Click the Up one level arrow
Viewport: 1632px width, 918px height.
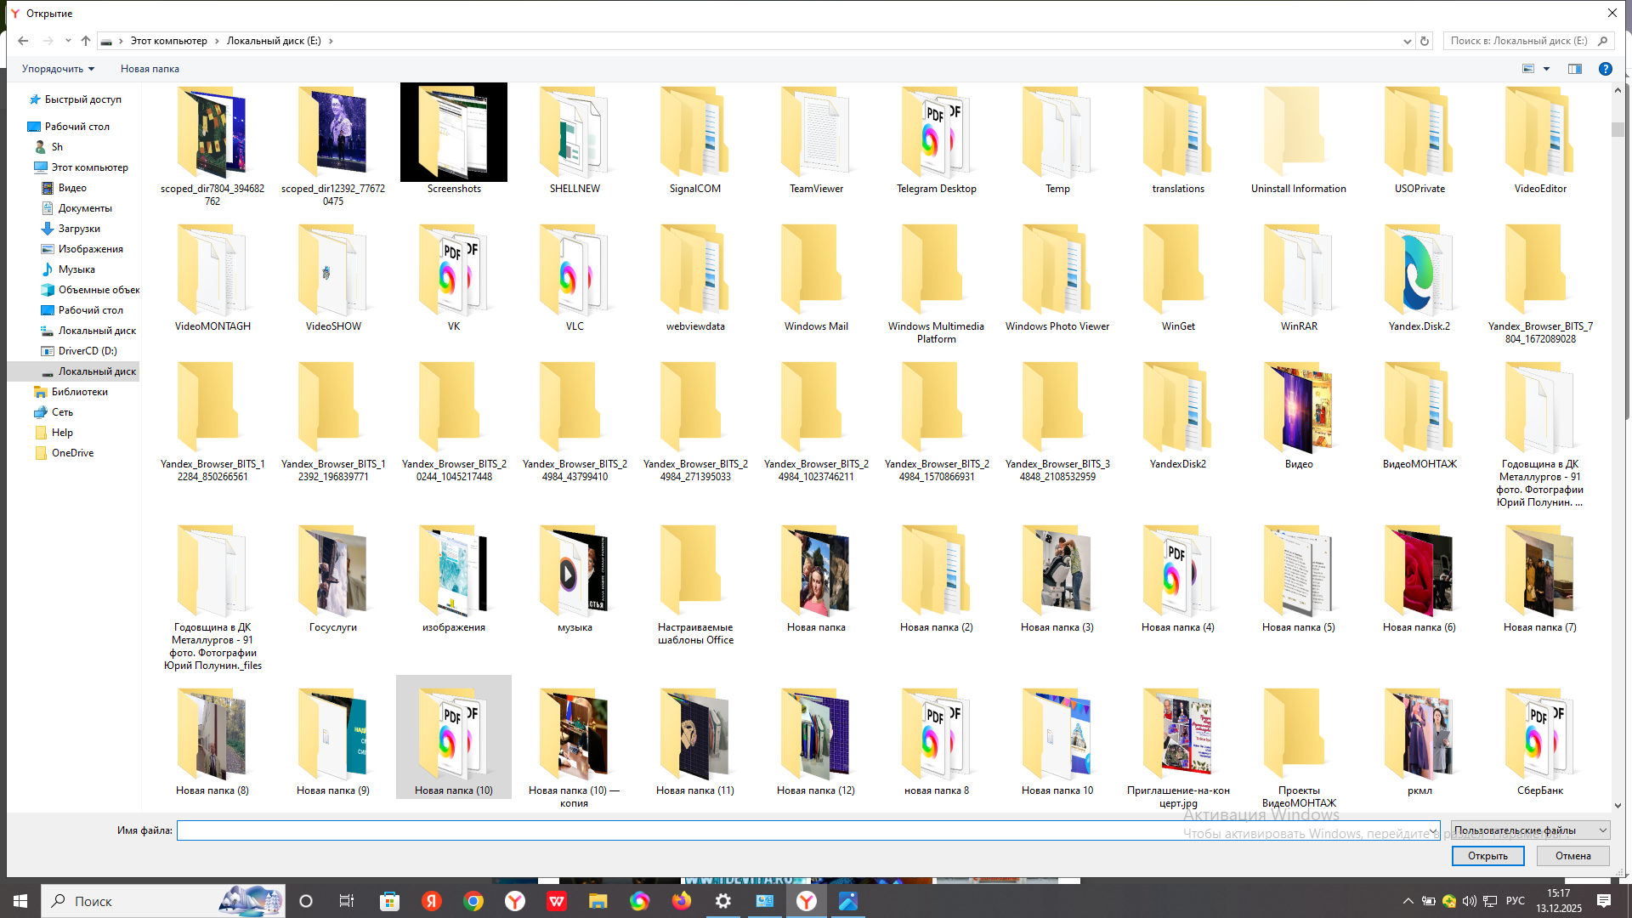pyautogui.click(x=86, y=41)
